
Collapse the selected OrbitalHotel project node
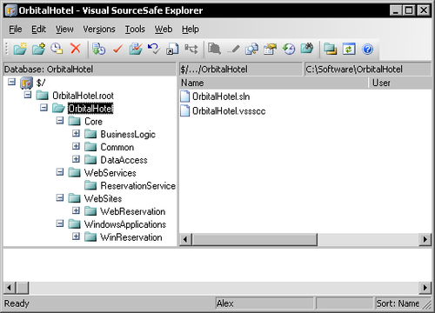(43, 108)
